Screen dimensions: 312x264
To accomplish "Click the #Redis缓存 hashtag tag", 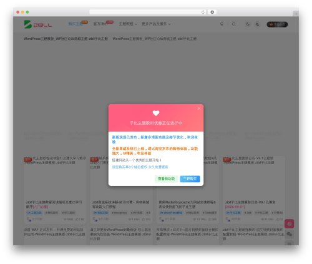I will coord(210,213).
